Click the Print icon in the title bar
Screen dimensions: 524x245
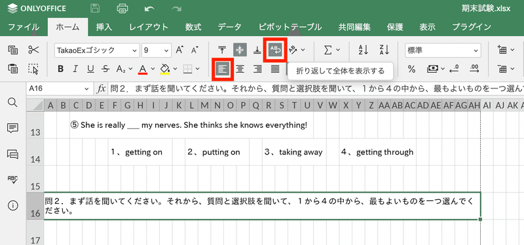coord(122,9)
